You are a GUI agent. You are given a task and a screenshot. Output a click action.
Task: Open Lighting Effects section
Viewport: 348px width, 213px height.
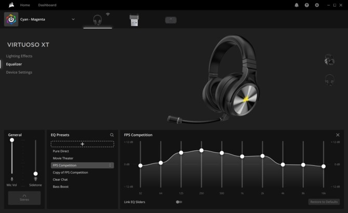tap(19, 56)
